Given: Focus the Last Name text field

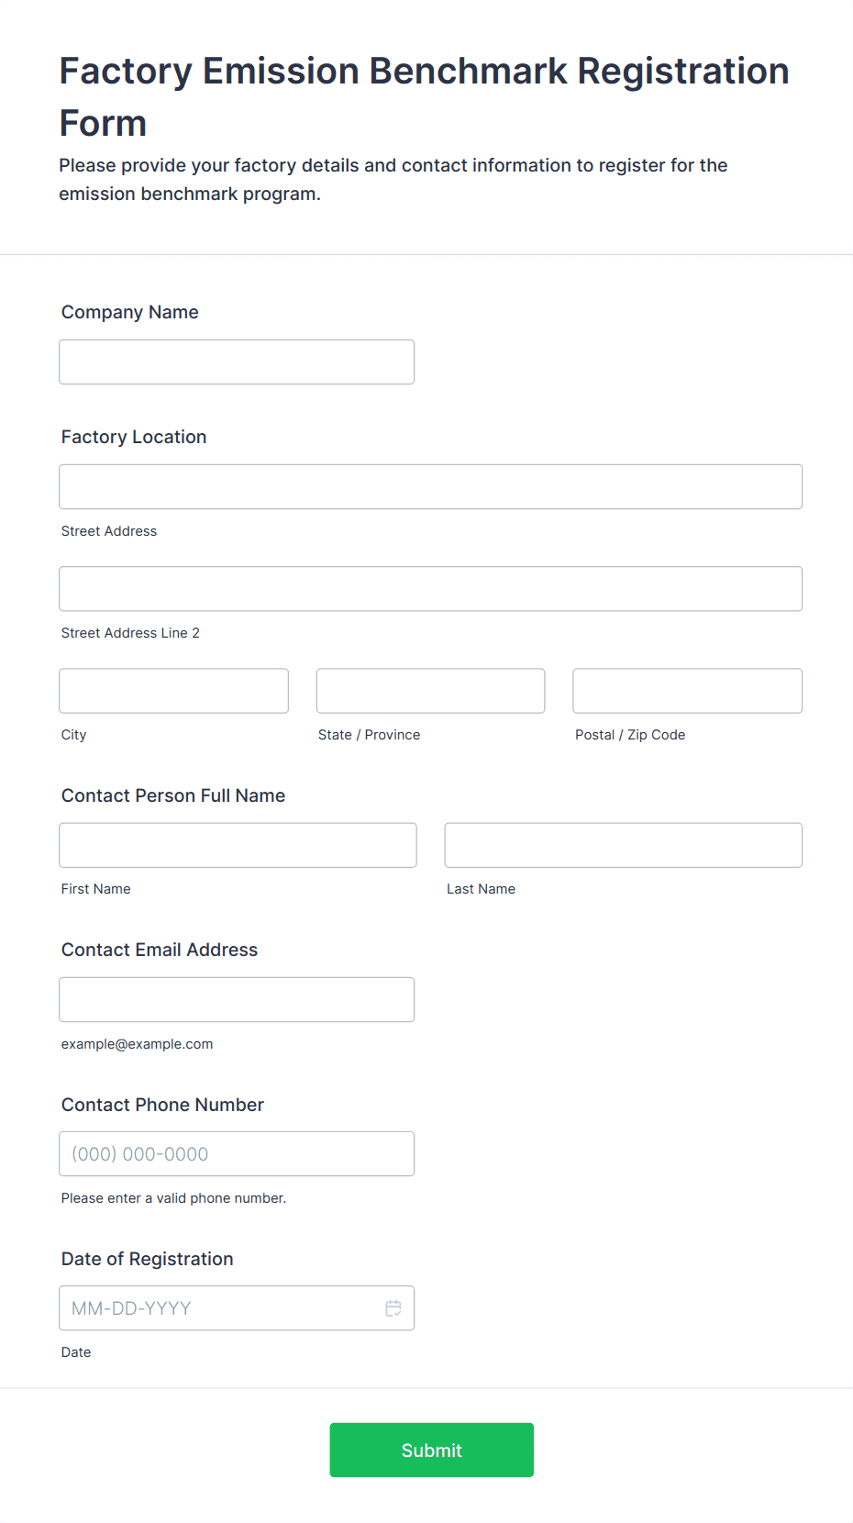Looking at the screenshot, I should (623, 845).
